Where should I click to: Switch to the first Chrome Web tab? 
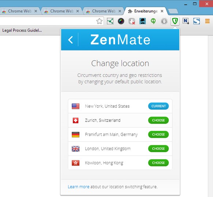click(x=20, y=11)
